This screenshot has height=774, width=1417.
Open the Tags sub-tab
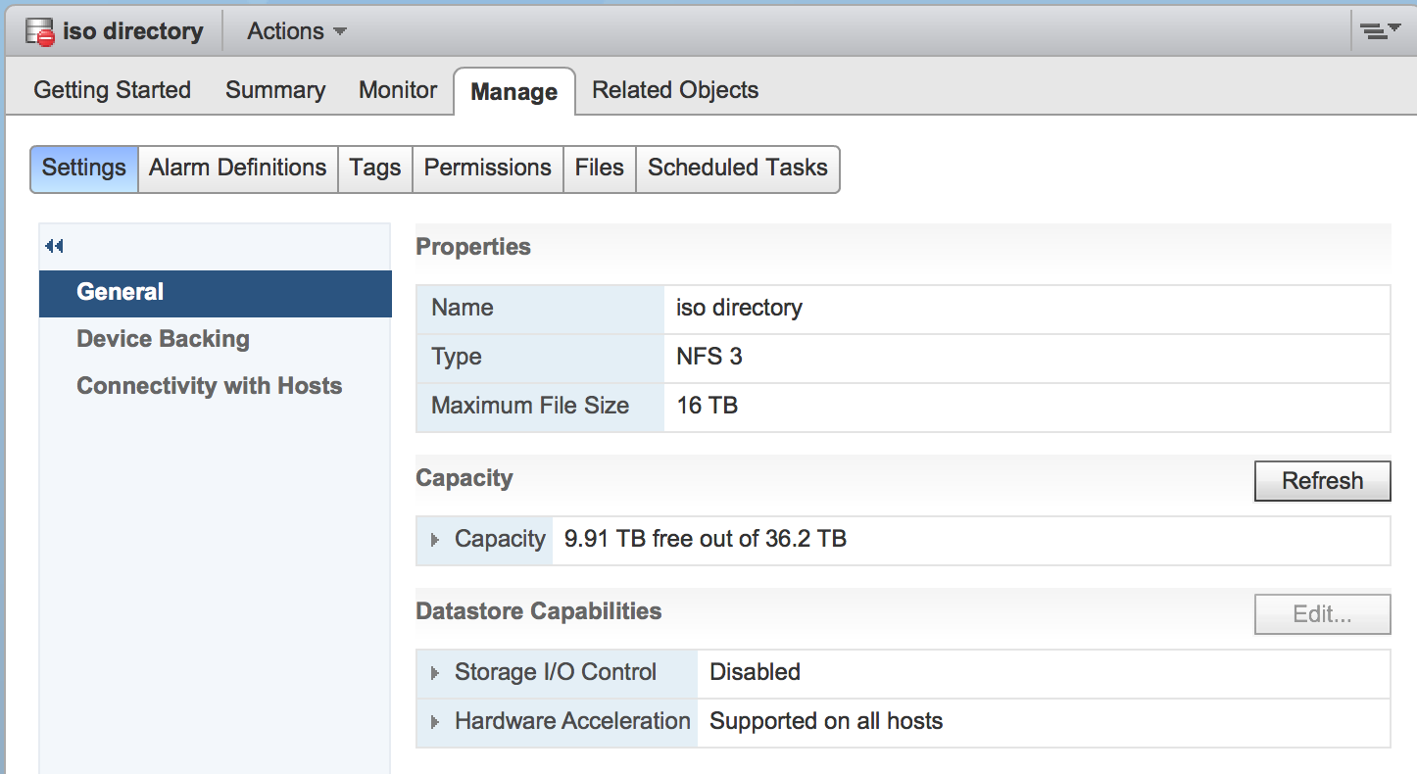pyautogui.click(x=375, y=168)
